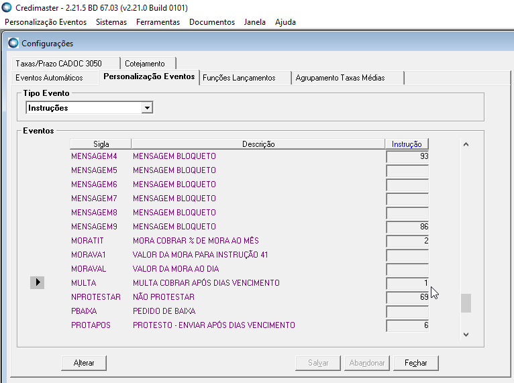Viewport: 514px width, 383px height.
Task: Select the MENSAGEM7 sigla row
Action: tap(94, 199)
